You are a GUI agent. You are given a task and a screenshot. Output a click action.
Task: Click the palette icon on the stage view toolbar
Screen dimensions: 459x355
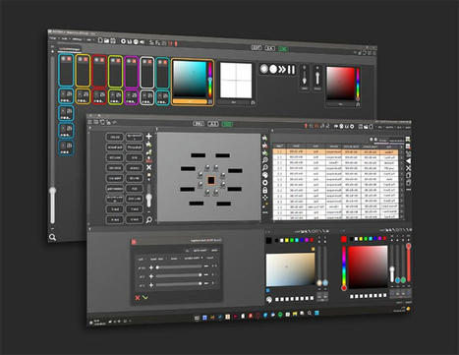pyautogui.click(x=264, y=175)
